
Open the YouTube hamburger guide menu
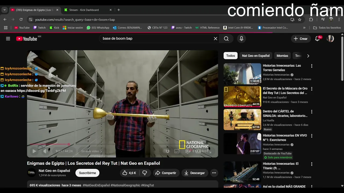[8, 39]
